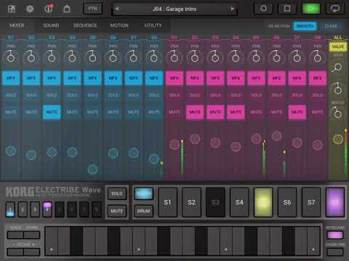
Task: Unmute drum channel D7 in mixer
Action: tap(297, 112)
